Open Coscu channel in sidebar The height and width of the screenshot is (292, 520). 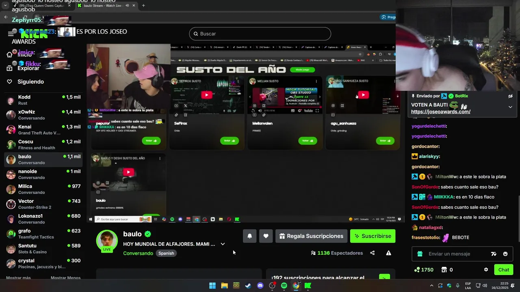tap(43, 145)
